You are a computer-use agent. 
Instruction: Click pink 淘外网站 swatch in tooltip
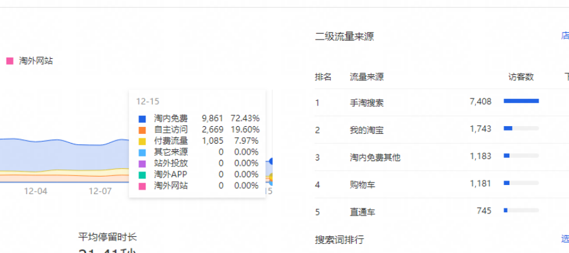tap(142, 186)
